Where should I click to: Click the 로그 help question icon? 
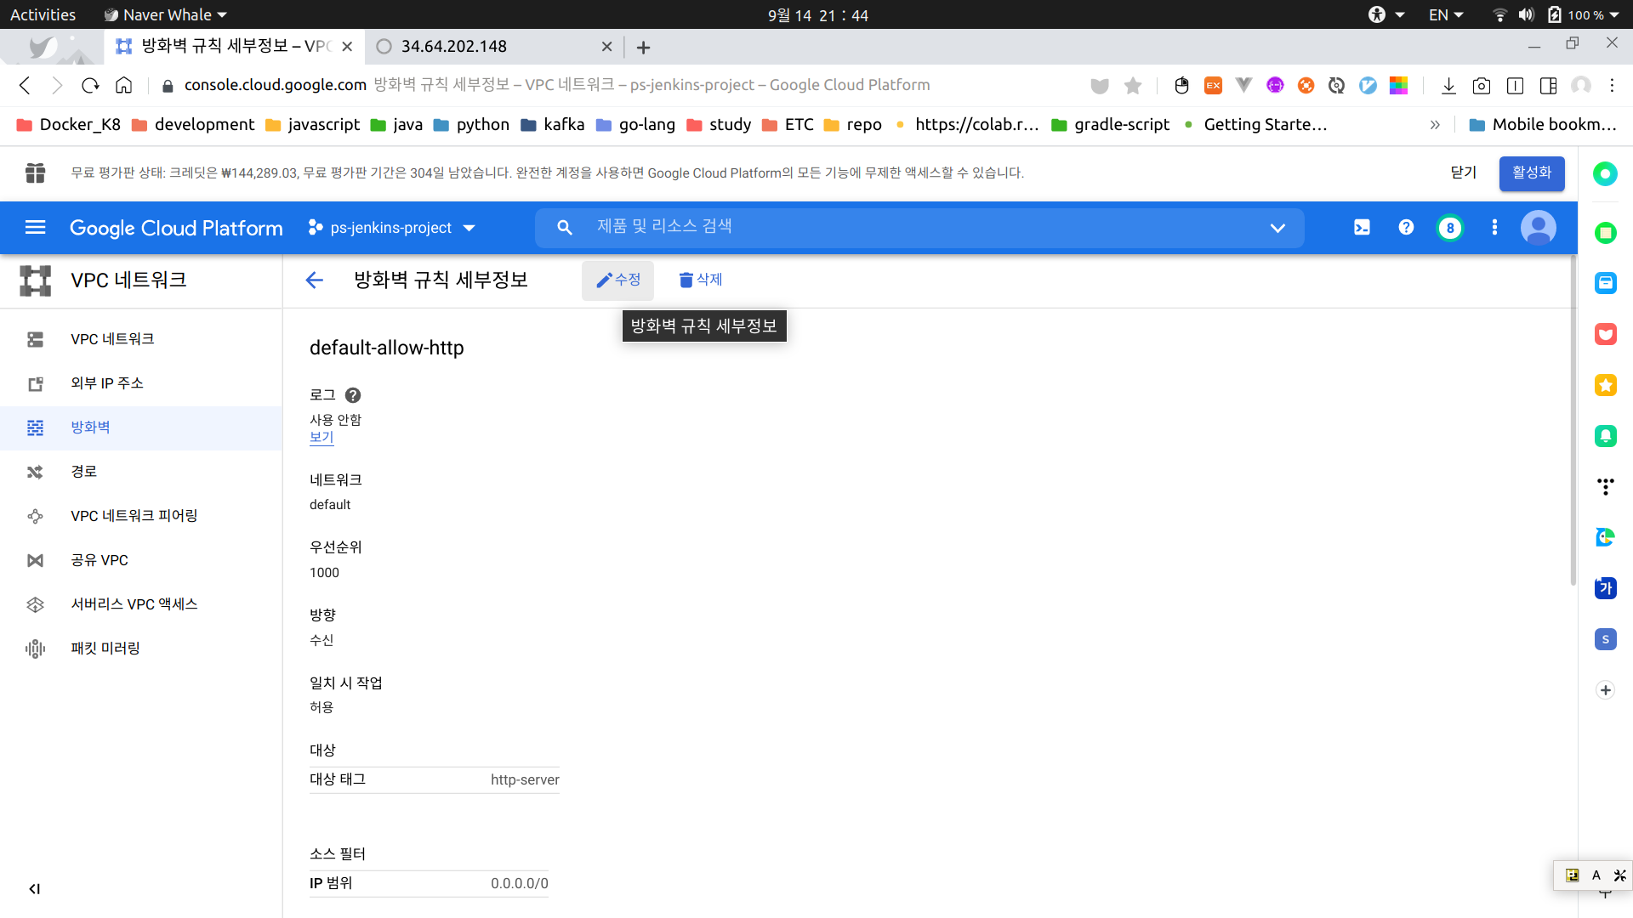[x=353, y=395]
